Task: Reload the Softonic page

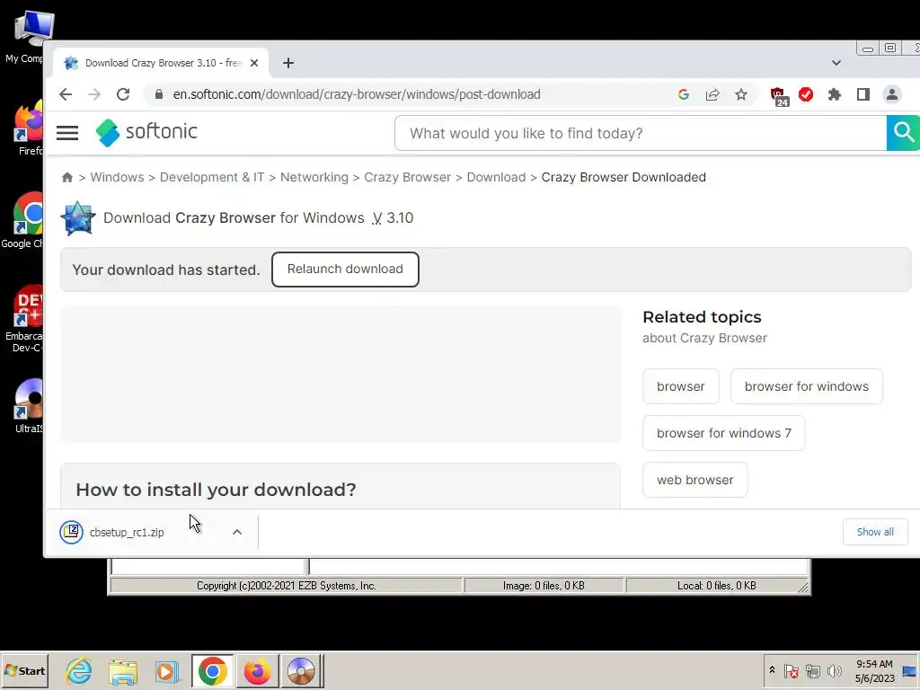Action: tap(122, 94)
